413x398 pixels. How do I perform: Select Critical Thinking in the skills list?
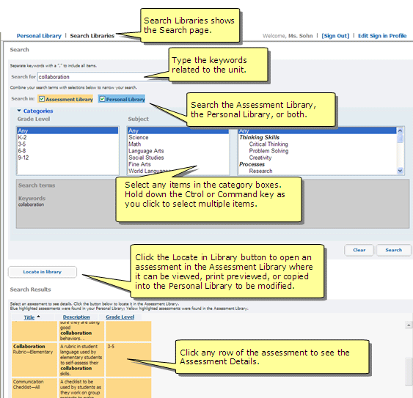pos(268,144)
